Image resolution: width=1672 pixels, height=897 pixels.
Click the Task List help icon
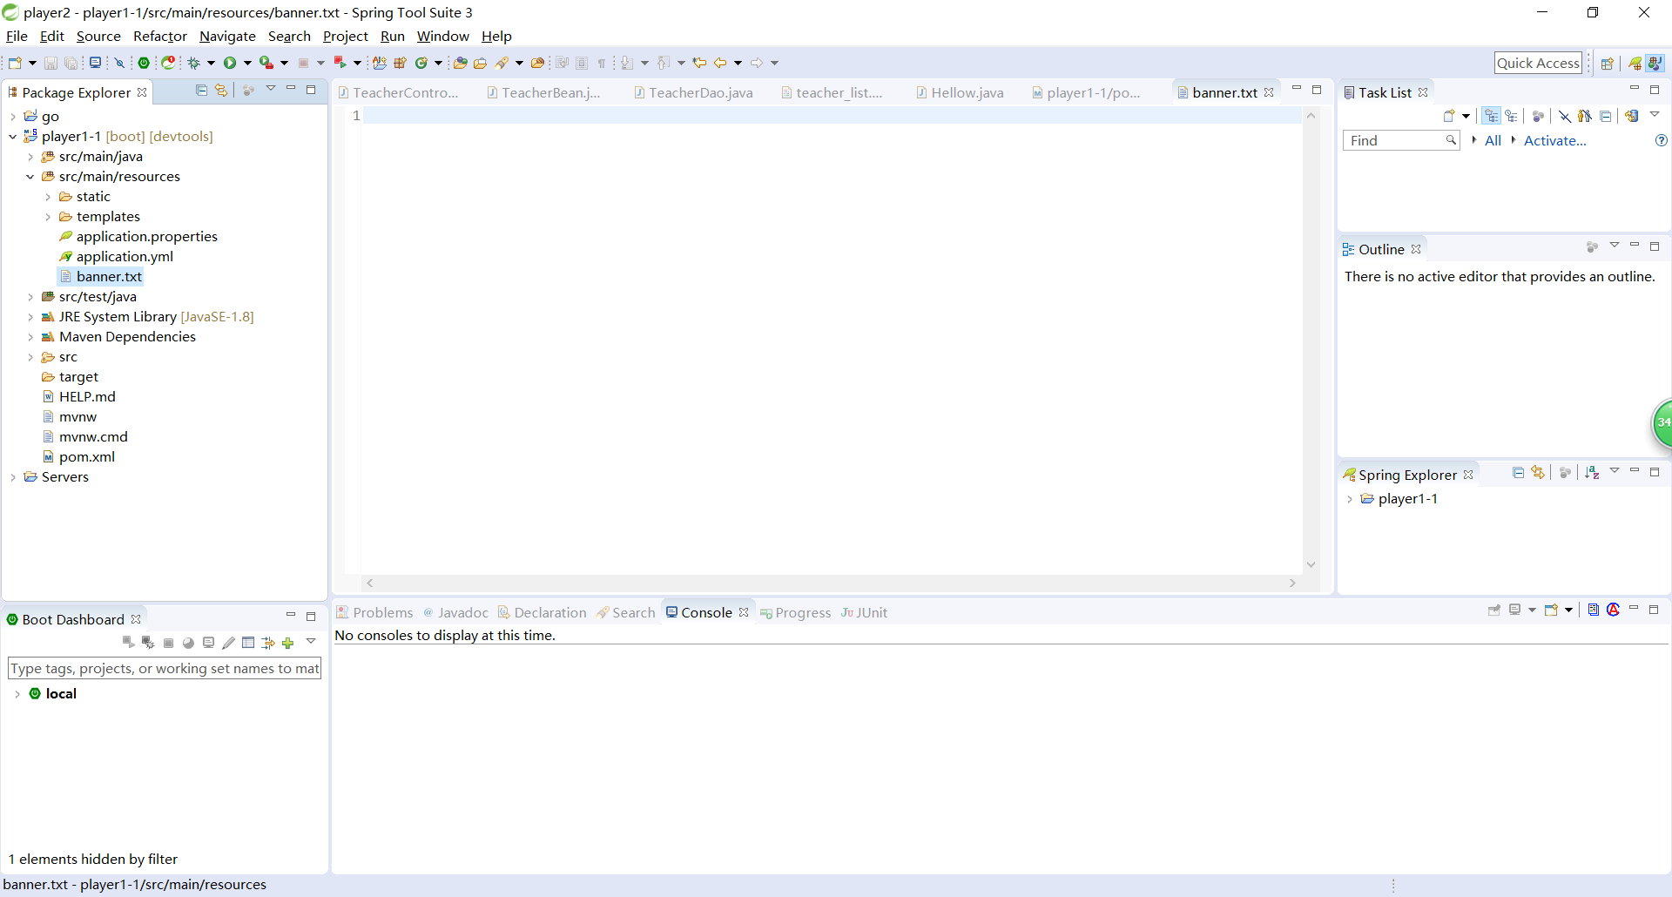point(1661,140)
